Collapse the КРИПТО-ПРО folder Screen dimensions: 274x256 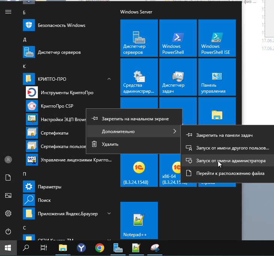[x=109, y=79]
